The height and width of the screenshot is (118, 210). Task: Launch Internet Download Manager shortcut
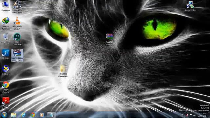coord(6,23)
